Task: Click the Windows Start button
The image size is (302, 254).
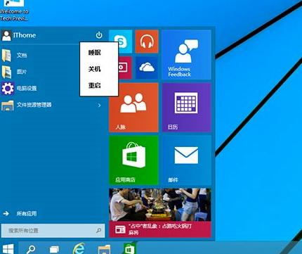Action: tap(8, 248)
